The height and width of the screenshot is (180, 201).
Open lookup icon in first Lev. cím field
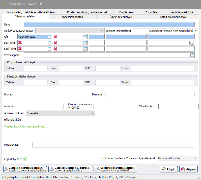[49, 43]
